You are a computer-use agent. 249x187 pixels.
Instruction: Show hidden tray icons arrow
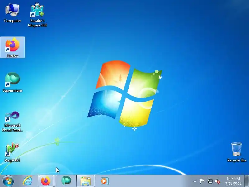point(195,181)
